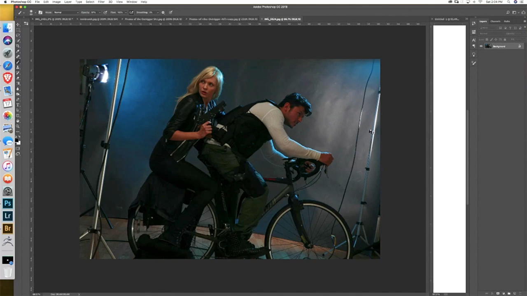Open the Properties panel icon

473,32
